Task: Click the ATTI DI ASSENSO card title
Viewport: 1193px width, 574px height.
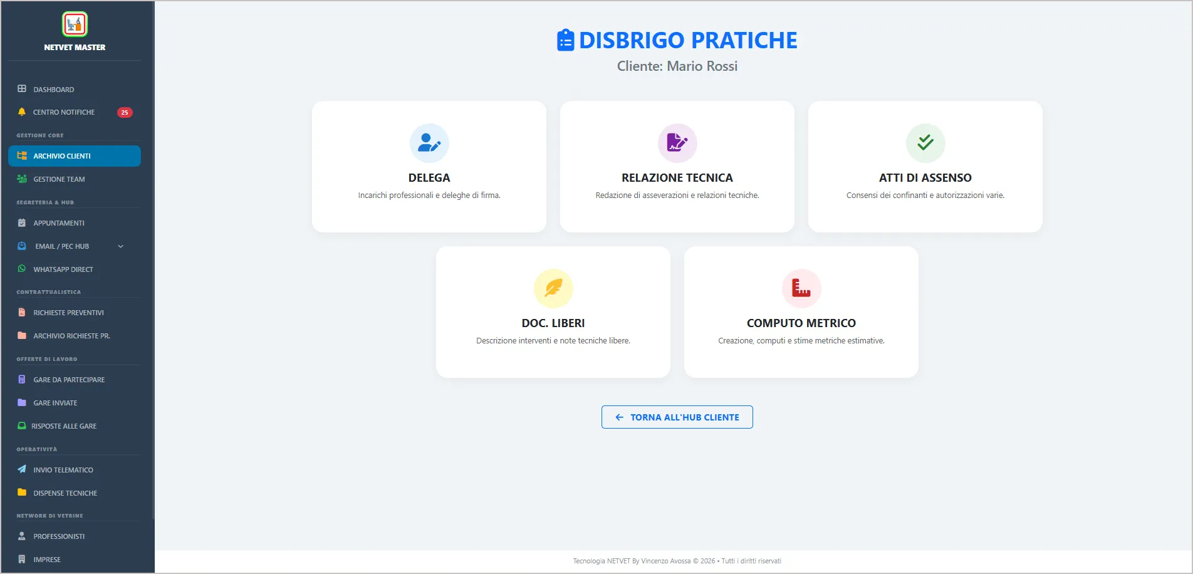Action: coord(925,178)
